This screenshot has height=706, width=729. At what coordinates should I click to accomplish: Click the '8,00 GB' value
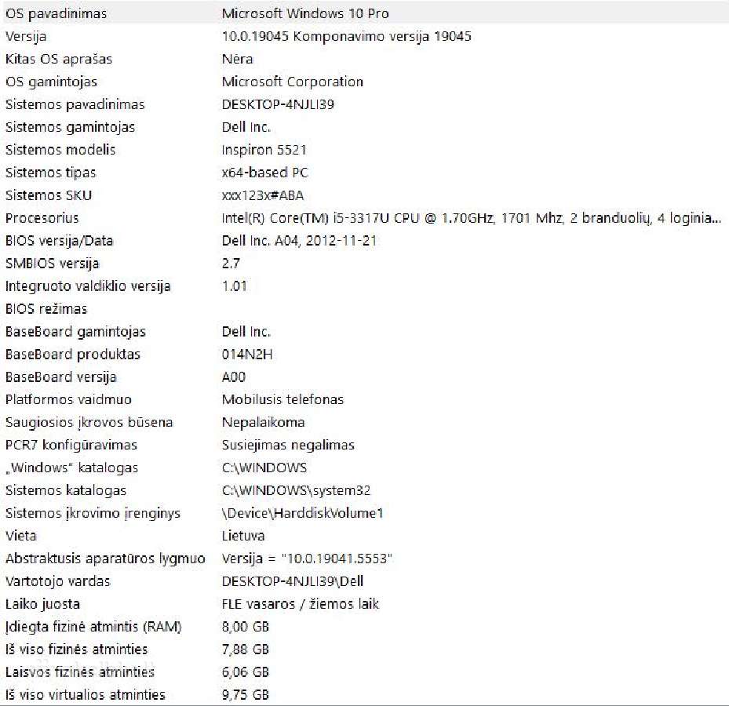246,627
